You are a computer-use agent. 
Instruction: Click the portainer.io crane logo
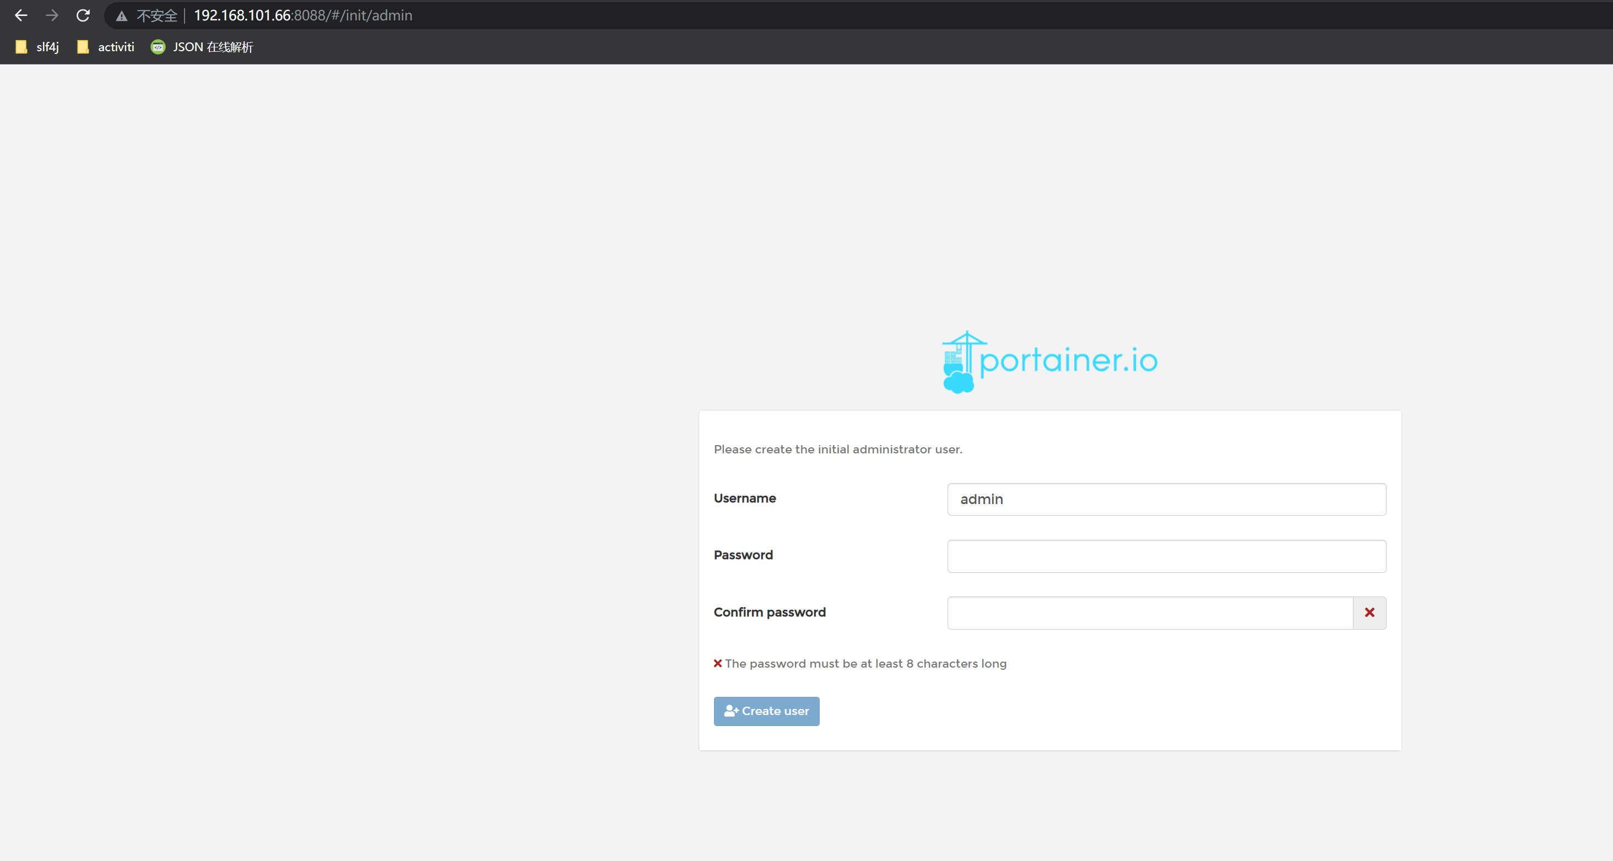coord(959,362)
